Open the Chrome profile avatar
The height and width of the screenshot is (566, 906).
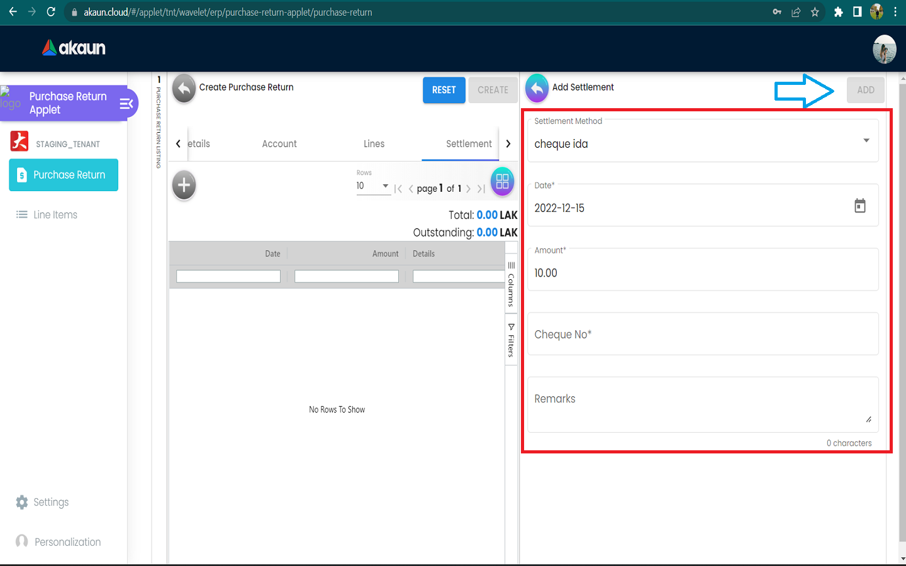tap(876, 12)
